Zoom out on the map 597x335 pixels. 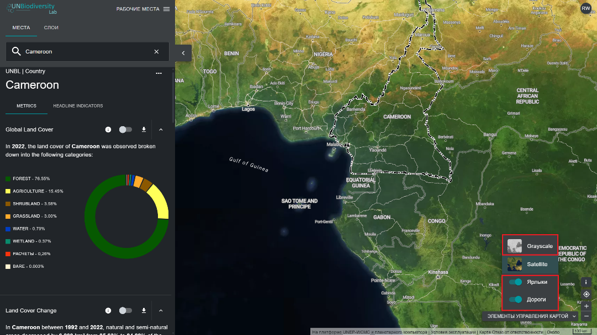coord(587,316)
